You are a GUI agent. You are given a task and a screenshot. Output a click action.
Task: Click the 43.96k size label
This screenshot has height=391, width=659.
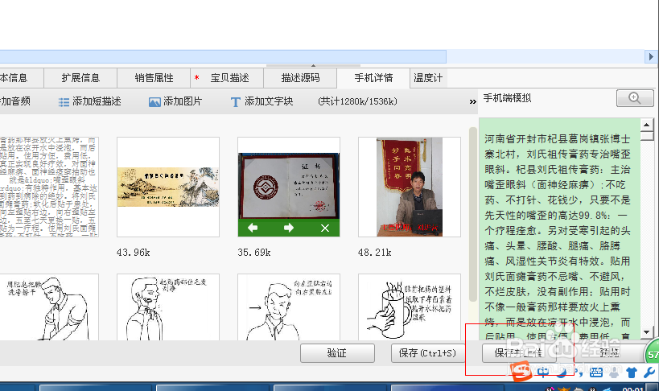[x=134, y=253]
